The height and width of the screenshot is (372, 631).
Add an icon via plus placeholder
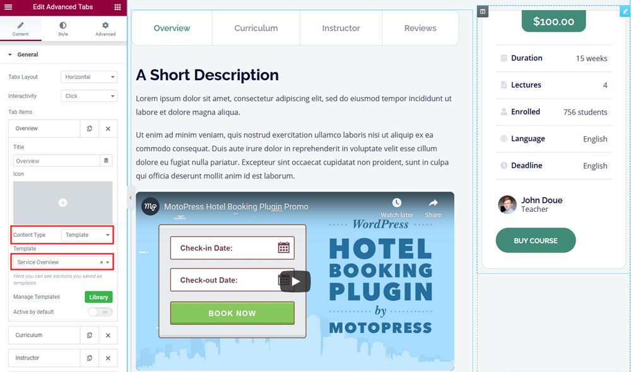(62, 202)
